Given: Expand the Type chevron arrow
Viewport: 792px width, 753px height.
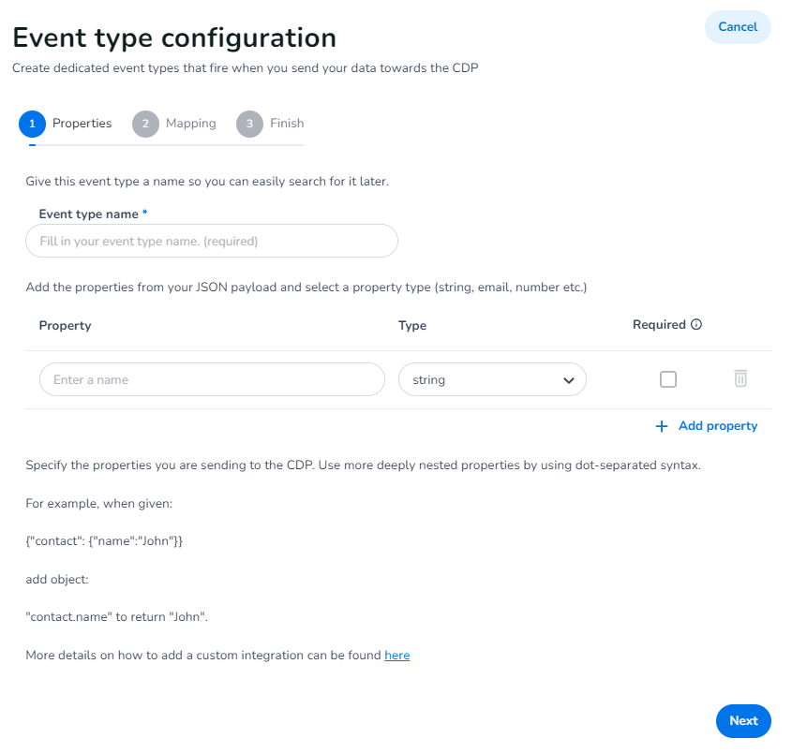Looking at the screenshot, I should pos(568,380).
